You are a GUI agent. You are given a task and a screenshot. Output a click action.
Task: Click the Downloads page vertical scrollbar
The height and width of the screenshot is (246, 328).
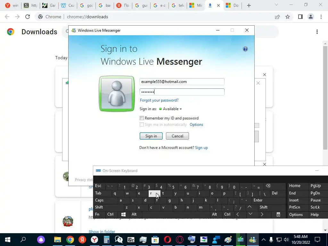pyautogui.click(x=325, y=98)
